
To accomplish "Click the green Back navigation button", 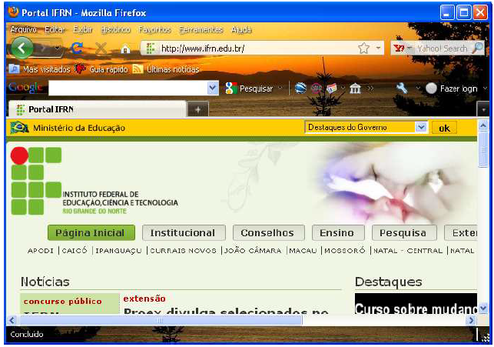I will coord(22,48).
